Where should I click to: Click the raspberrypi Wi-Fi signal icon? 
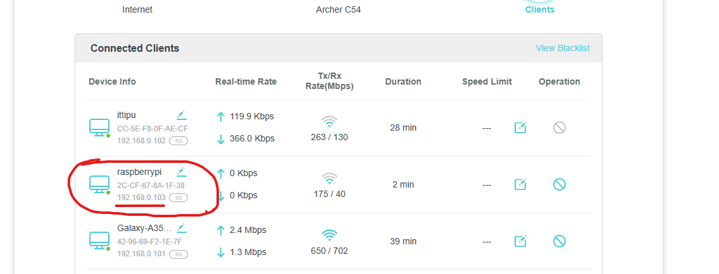point(329,177)
